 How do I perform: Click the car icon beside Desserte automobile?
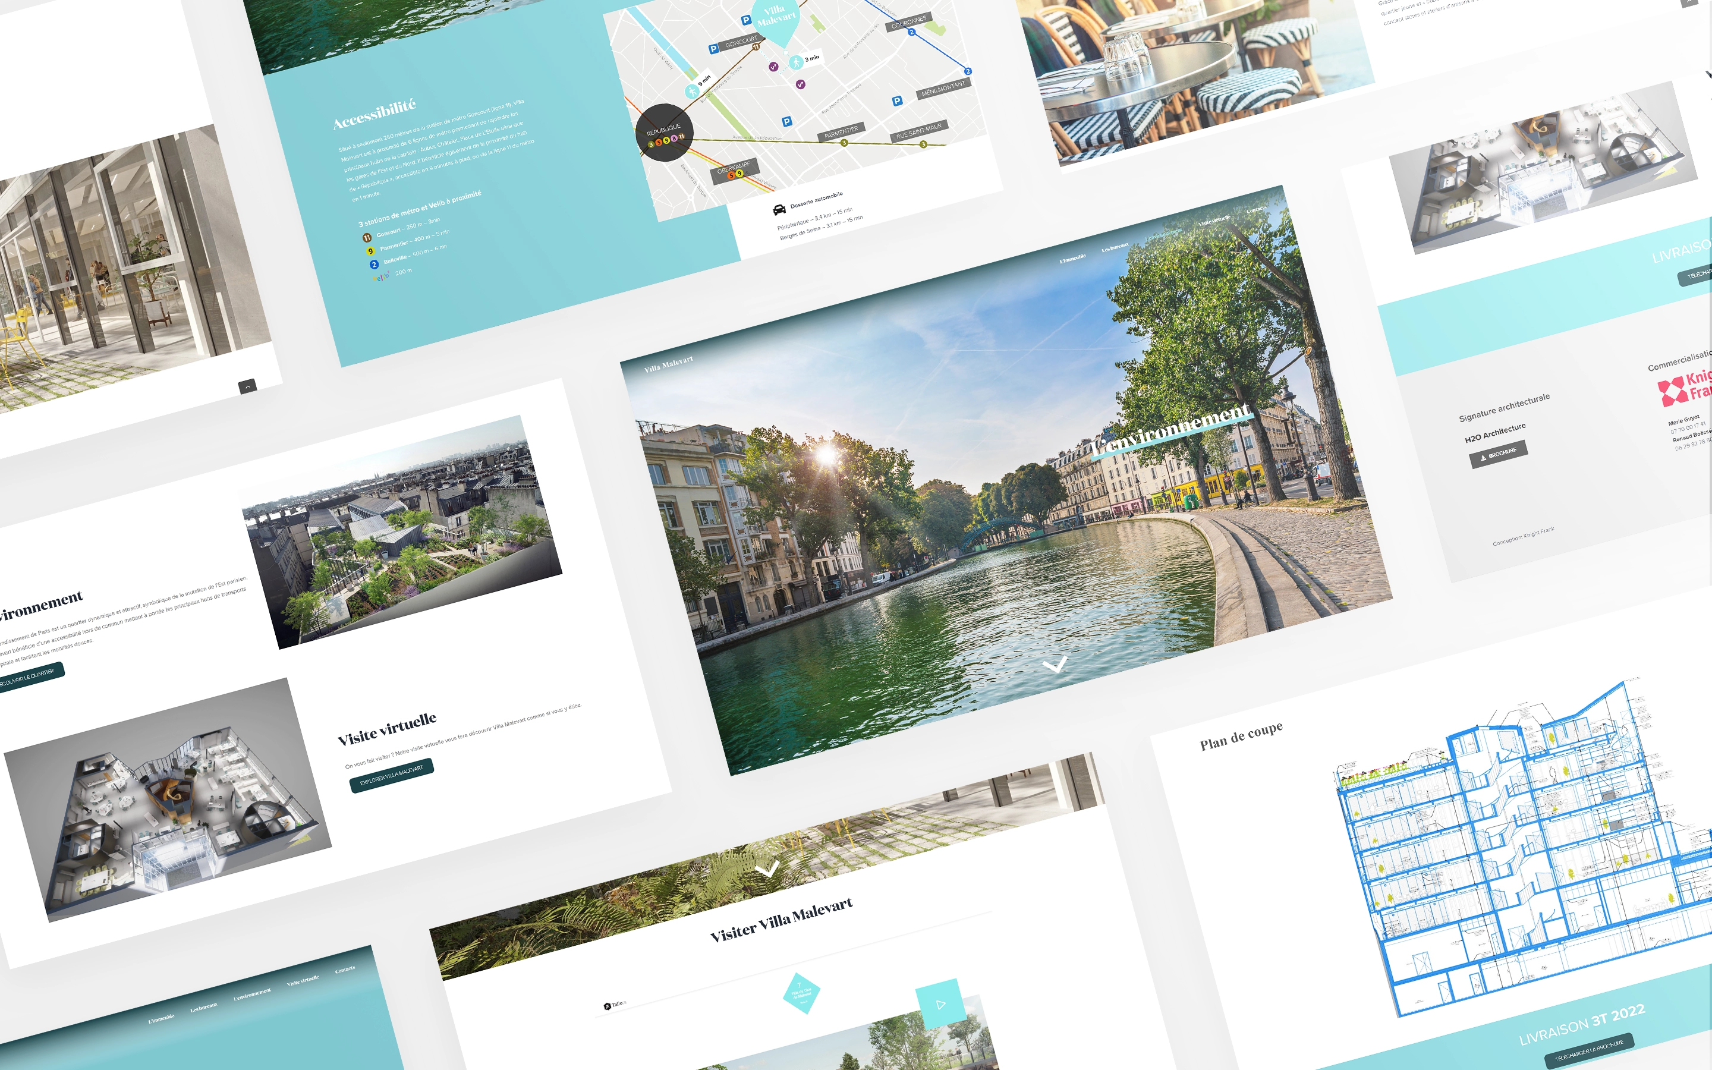[779, 209]
